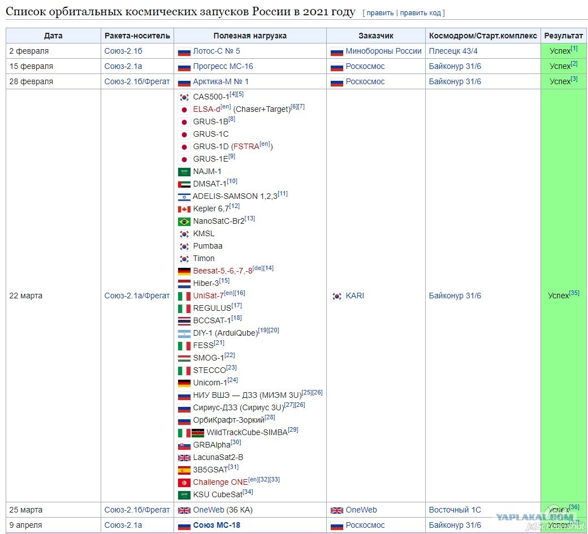This screenshot has width=588, height=534.
Task: Click the Israel flag beside ADELIS-SAMSON
Action: point(184,197)
